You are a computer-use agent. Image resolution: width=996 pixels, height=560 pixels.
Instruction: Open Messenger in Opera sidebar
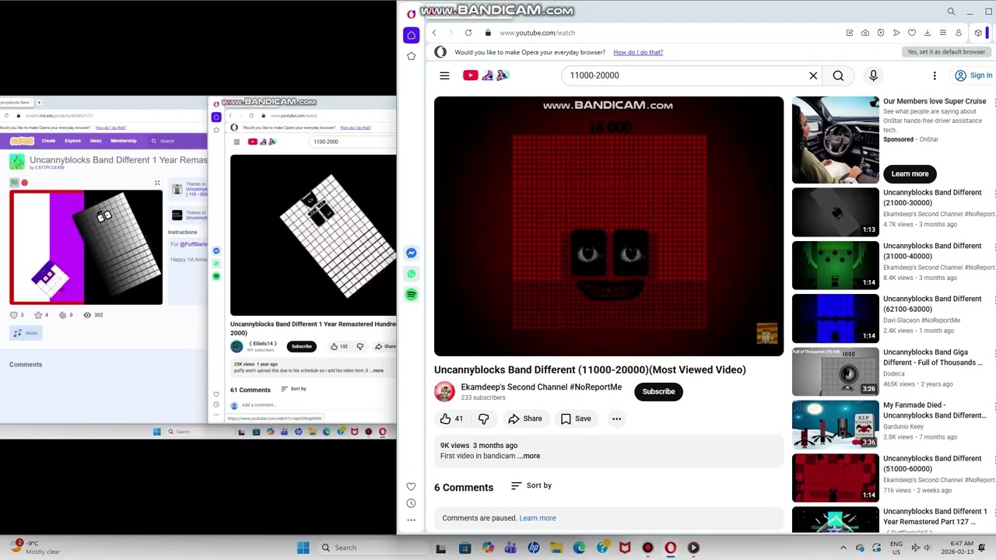pyautogui.click(x=411, y=253)
